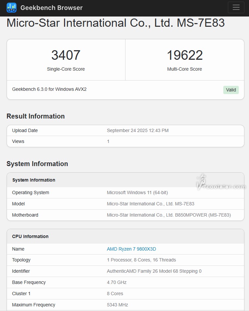Click the Result Information heading
Viewport: 249px width, 311px height.
[36, 116]
